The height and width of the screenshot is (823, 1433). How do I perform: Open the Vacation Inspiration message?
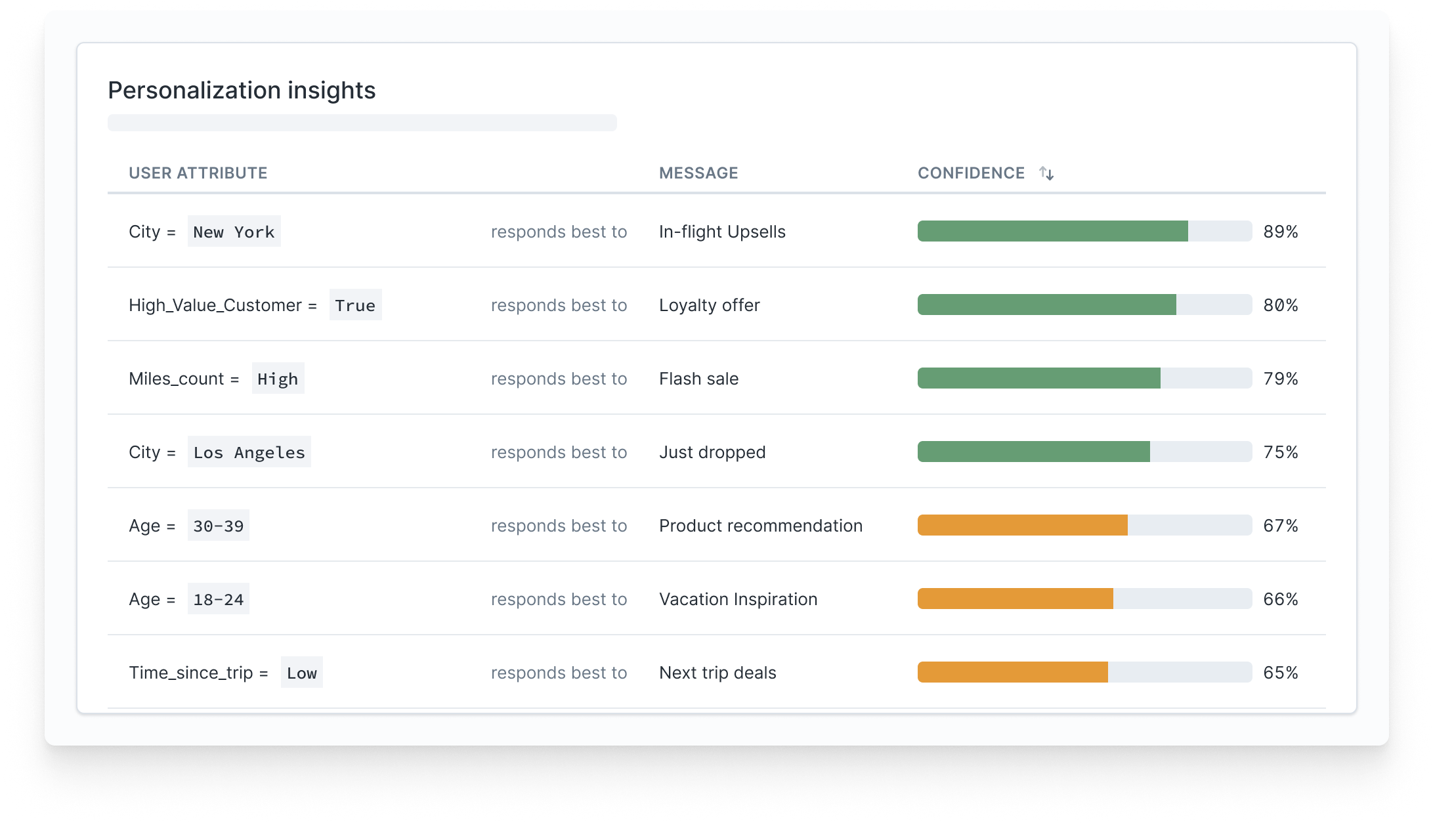click(738, 599)
